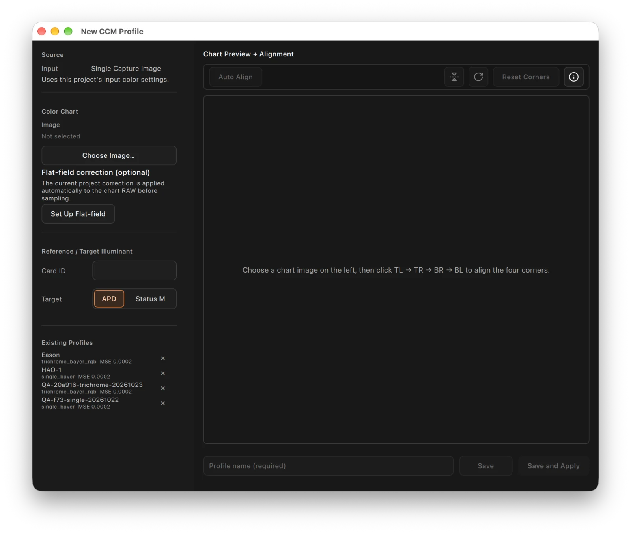Focus the Card ID input field
The image size is (631, 534).
pos(134,271)
